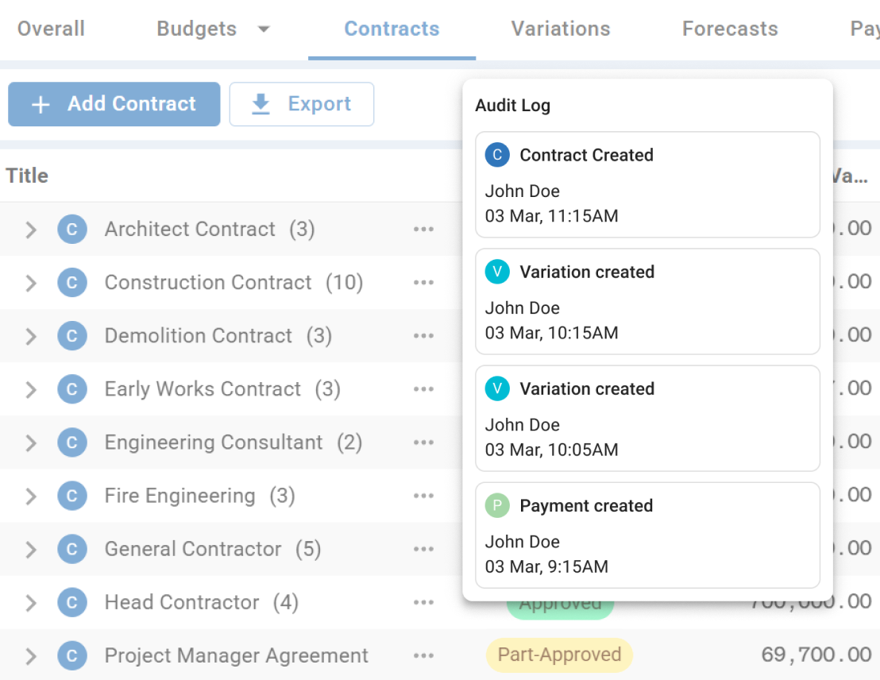Click the Add Contract button

(x=114, y=103)
